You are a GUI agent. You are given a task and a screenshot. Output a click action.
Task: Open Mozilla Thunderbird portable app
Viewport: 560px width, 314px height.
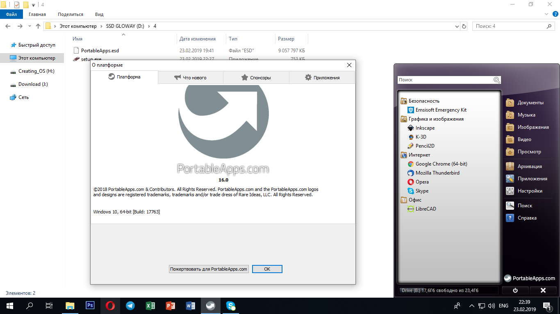(x=433, y=173)
